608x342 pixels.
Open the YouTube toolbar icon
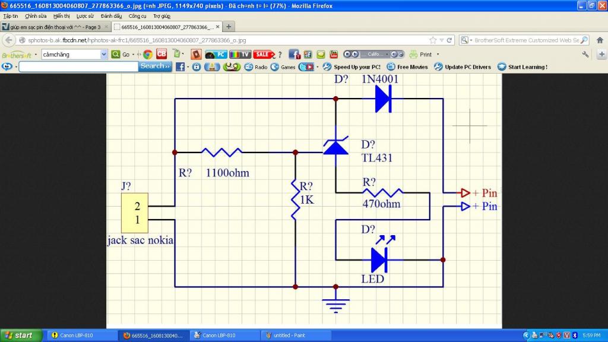(334, 54)
